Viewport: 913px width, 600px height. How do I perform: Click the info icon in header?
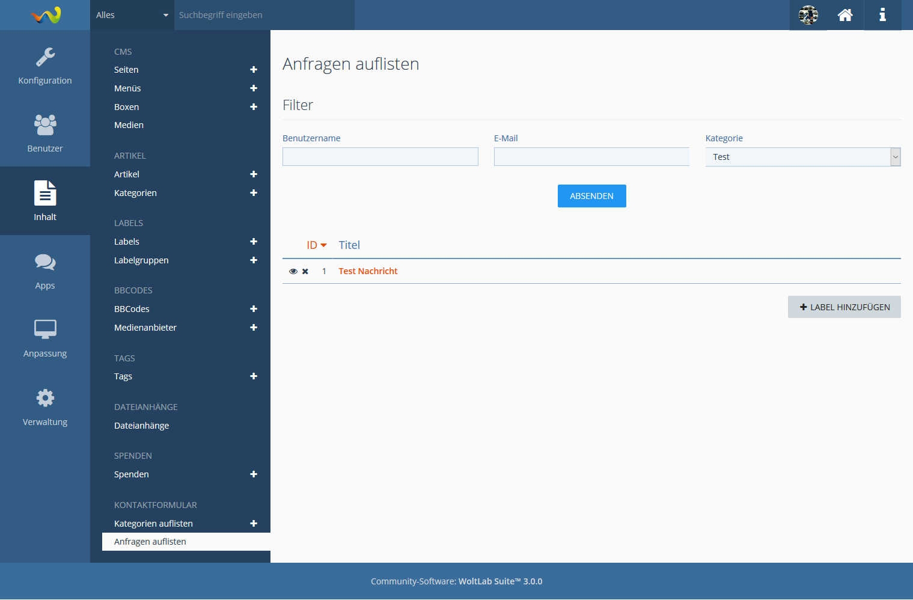882,15
